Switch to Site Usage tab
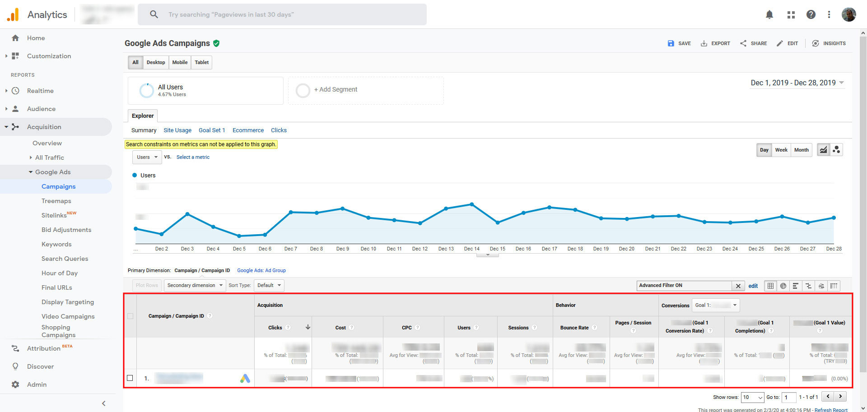This screenshot has width=867, height=412. (x=177, y=130)
